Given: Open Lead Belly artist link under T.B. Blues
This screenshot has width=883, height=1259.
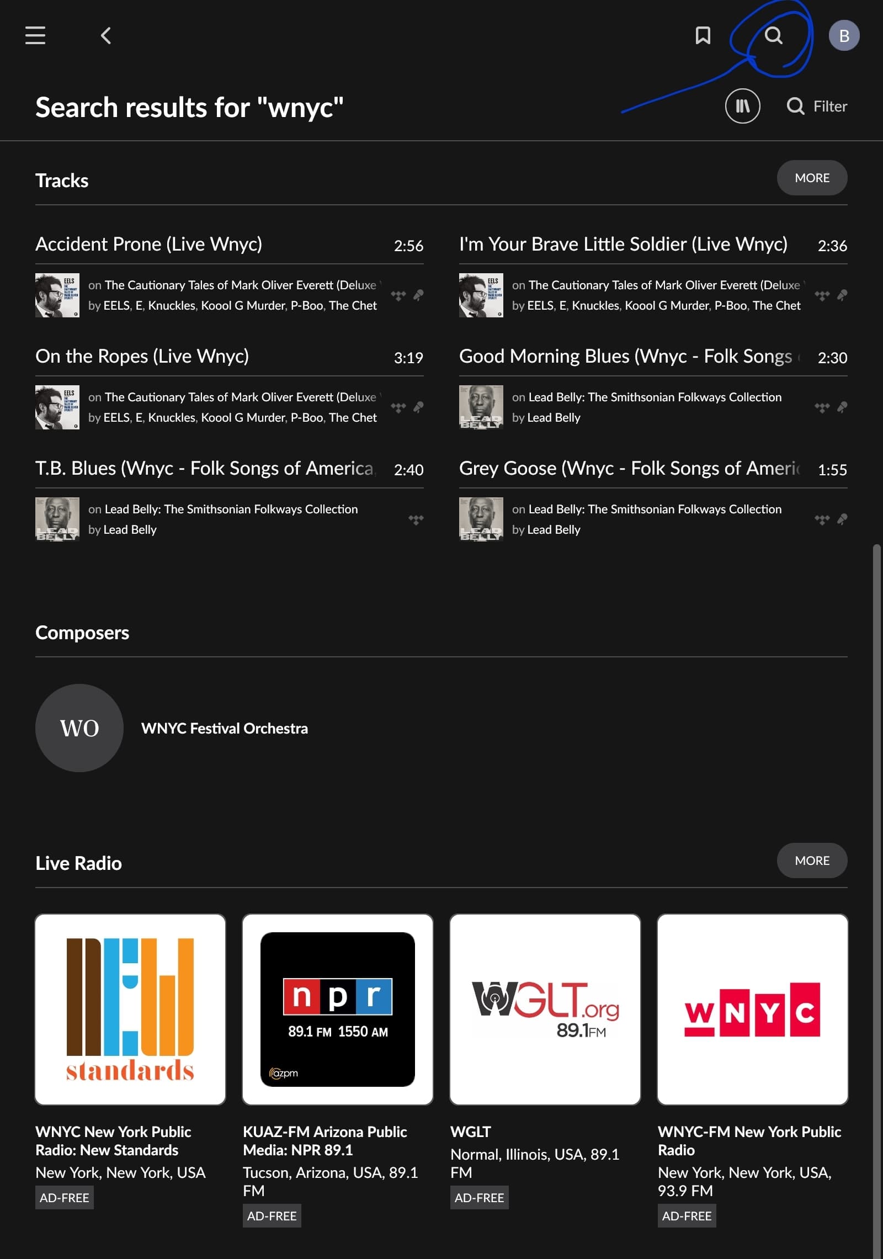Looking at the screenshot, I should coord(130,529).
